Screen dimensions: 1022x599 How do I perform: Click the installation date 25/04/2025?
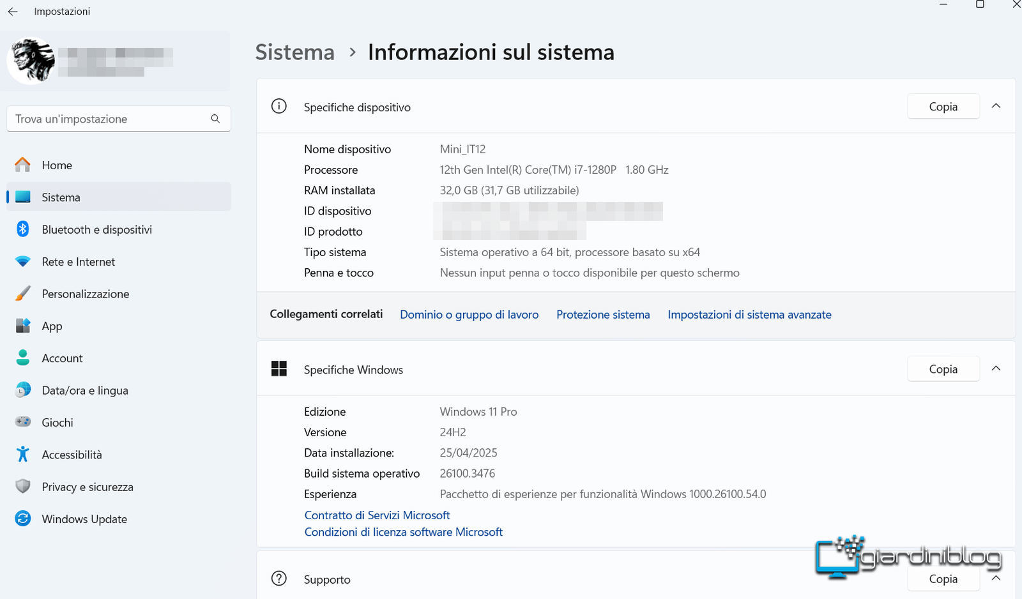point(468,453)
